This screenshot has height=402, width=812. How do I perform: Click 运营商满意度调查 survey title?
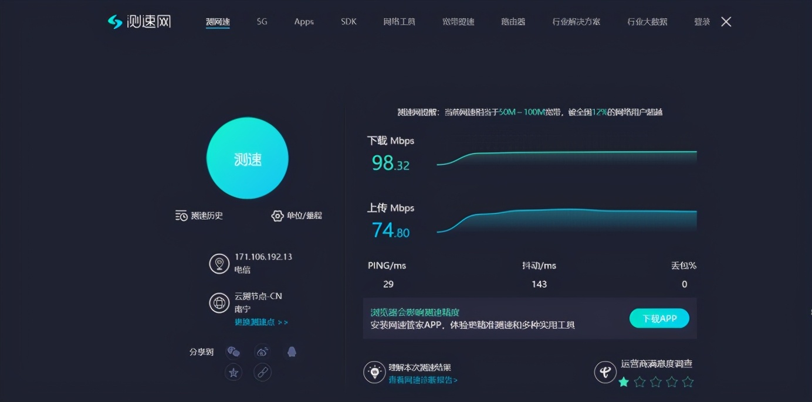click(657, 364)
